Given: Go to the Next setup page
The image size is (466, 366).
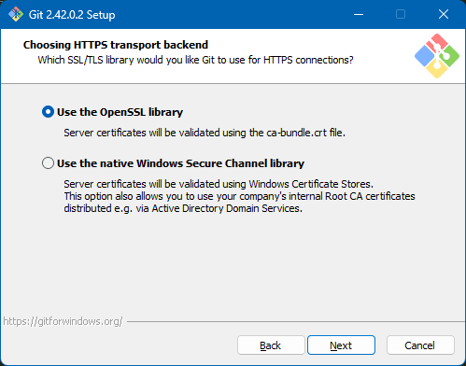Looking at the screenshot, I should (341, 345).
